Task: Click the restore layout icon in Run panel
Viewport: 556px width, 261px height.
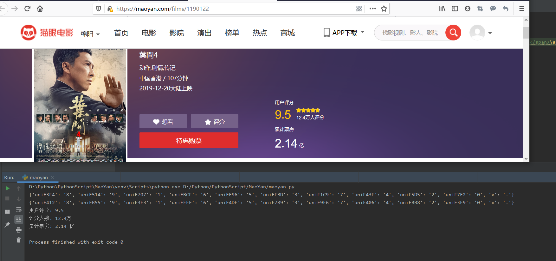Action: pos(7,211)
